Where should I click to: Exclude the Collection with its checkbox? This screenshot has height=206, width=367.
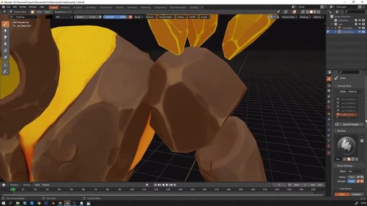pos(356,21)
